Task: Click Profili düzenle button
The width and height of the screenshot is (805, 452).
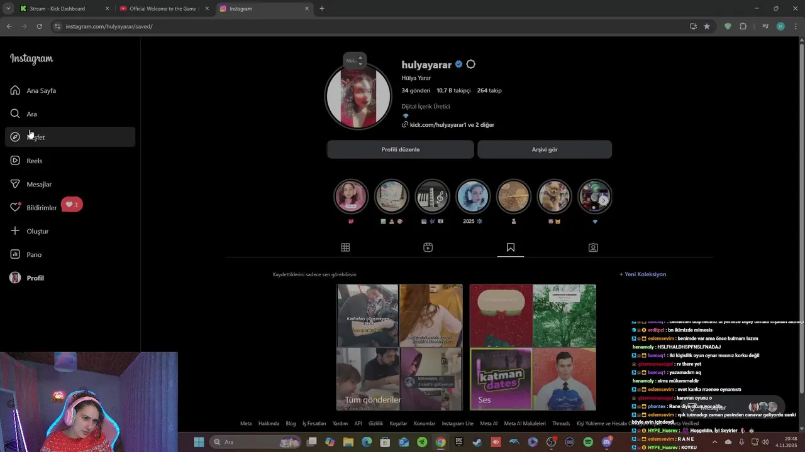Action: 400,149
